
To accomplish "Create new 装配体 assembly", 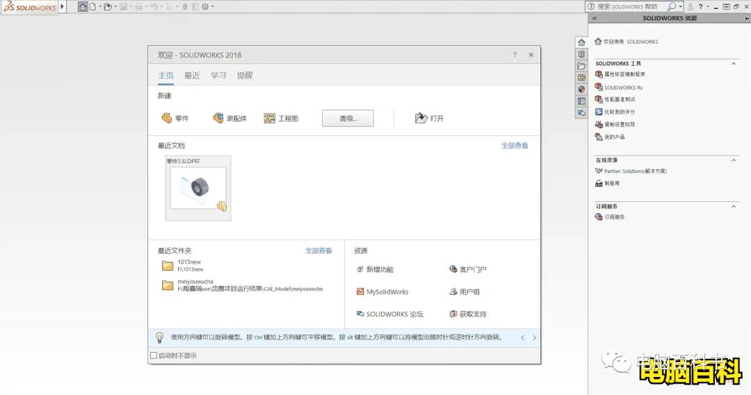I will click(x=230, y=118).
